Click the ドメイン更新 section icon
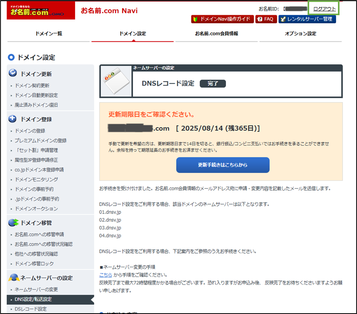The height and width of the screenshot is (314, 357). 13,73
